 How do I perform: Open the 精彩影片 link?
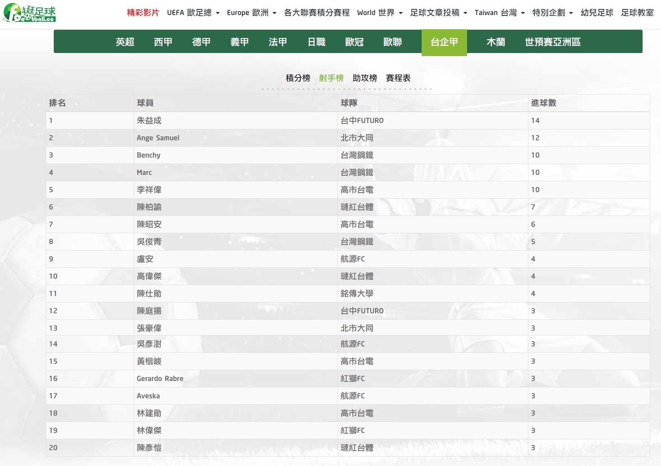pos(143,13)
